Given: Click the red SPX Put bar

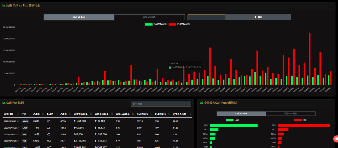Looking at the screenshot, I should [x=304, y=126].
